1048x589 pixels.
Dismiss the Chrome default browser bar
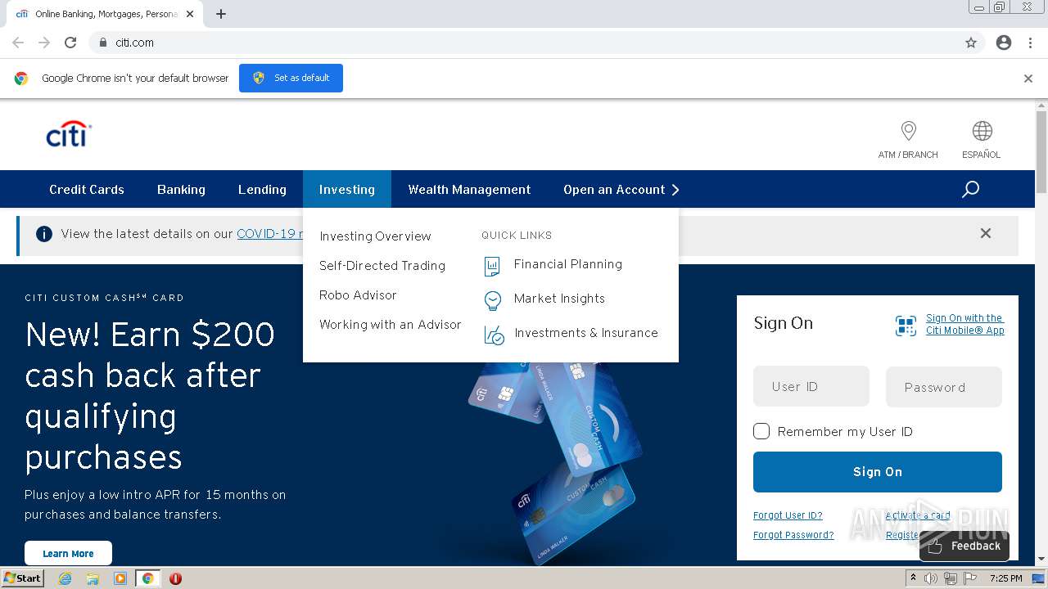click(x=1028, y=79)
